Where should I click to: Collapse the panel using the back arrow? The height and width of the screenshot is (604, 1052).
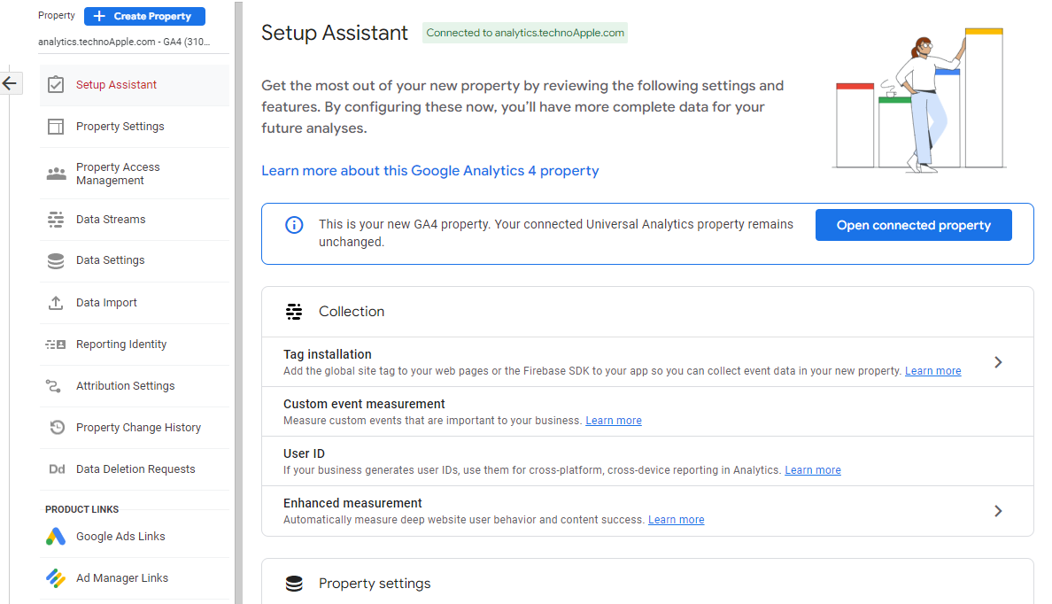point(9,82)
